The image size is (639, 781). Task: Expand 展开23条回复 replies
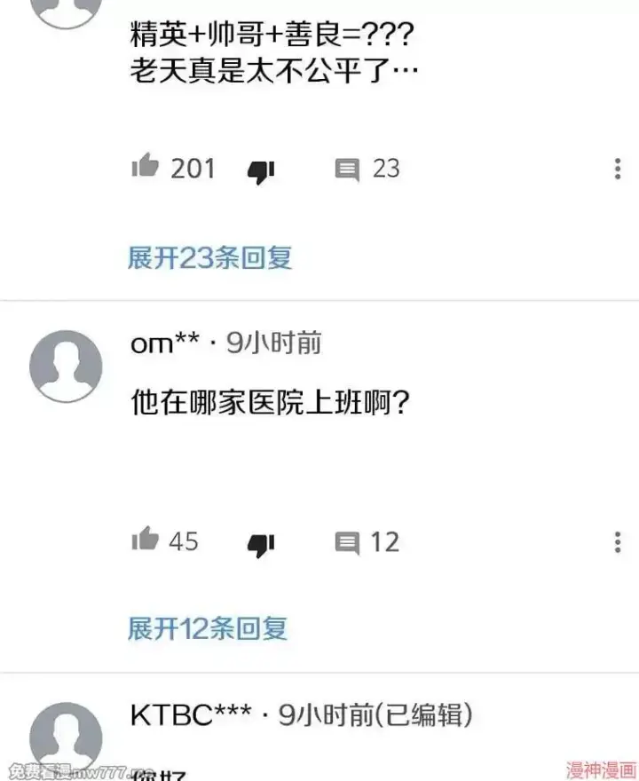(209, 257)
